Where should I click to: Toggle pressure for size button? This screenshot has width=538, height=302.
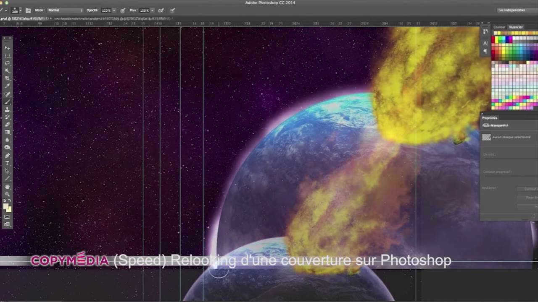tap(172, 10)
